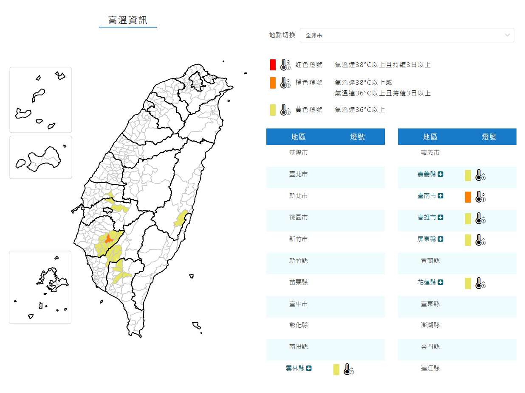Click the 宜蘭縣 table row
Image resolution: width=525 pixels, height=393 pixels.
[x=457, y=264]
